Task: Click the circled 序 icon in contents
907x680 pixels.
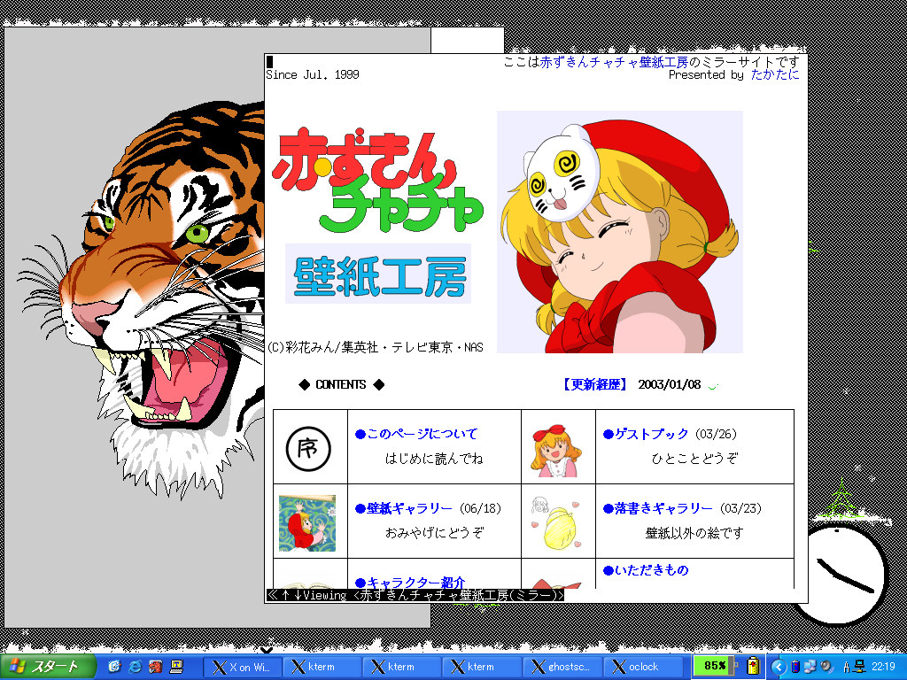Action: tap(308, 448)
